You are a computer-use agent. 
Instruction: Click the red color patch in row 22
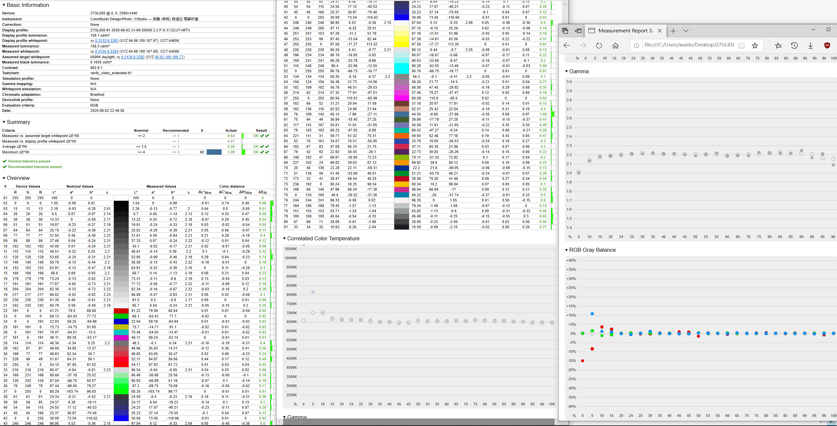click(x=121, y=311)
